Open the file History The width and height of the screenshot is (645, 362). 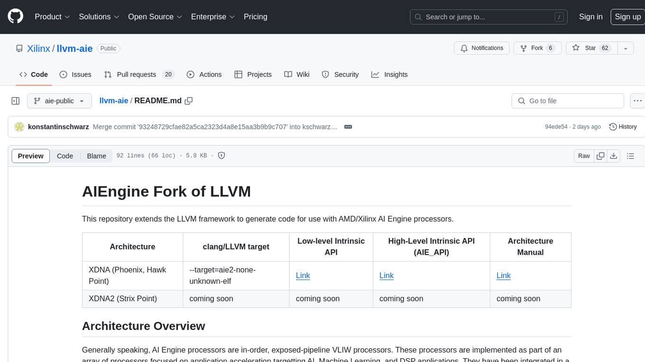pyautogui.click(x=623, y=127)
